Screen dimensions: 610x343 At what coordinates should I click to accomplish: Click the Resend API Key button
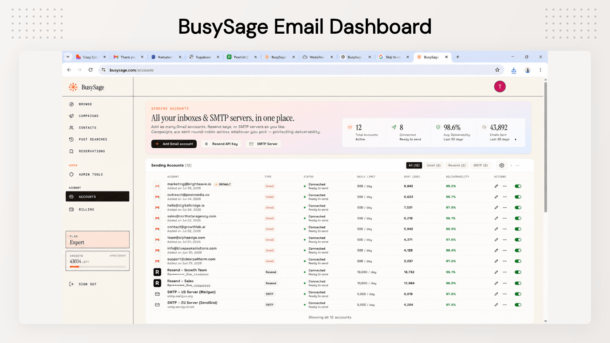pyautogui.click(x=221, y=144)
